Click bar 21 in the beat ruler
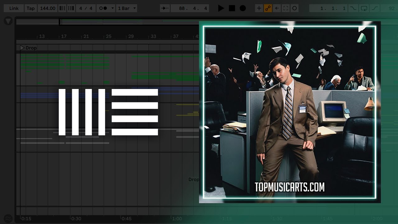 (86, 36)
